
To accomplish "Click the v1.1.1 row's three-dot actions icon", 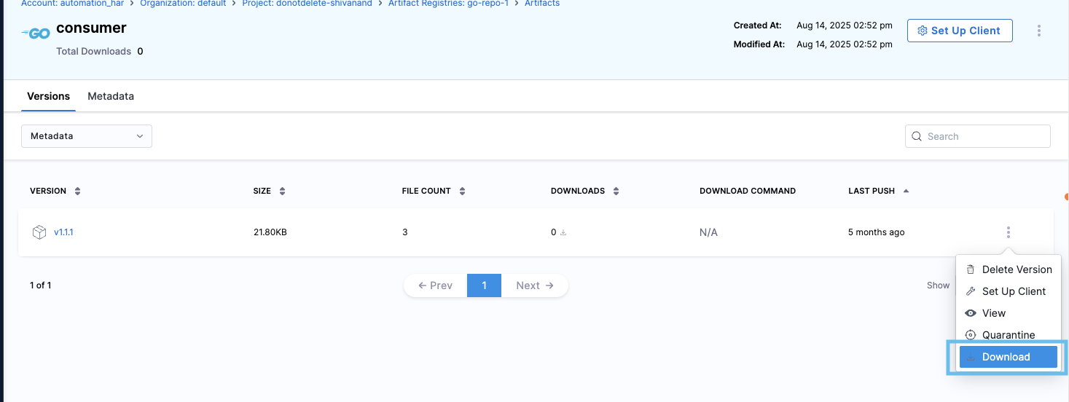I will (x=1008, y=232).
